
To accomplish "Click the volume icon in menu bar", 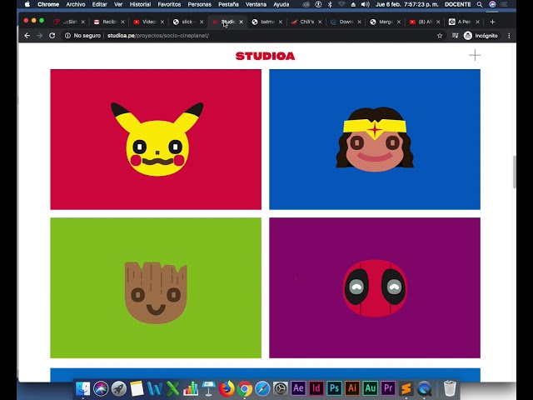I will click(365, 4).
